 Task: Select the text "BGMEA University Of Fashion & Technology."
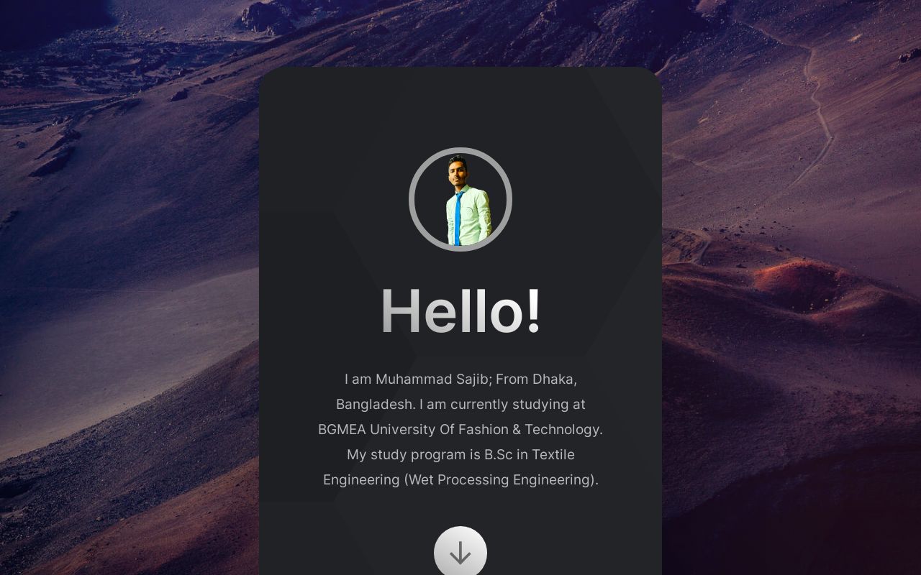(x=460, y=429)
